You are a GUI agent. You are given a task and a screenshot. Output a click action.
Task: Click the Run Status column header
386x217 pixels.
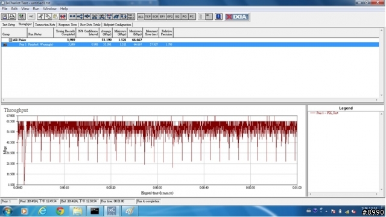coord(40,33)
